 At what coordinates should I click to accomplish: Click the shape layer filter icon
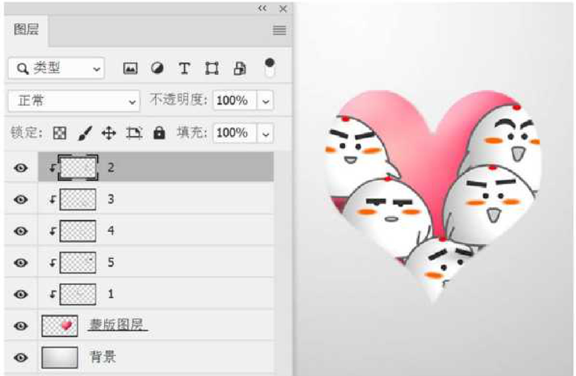(212, 68)
